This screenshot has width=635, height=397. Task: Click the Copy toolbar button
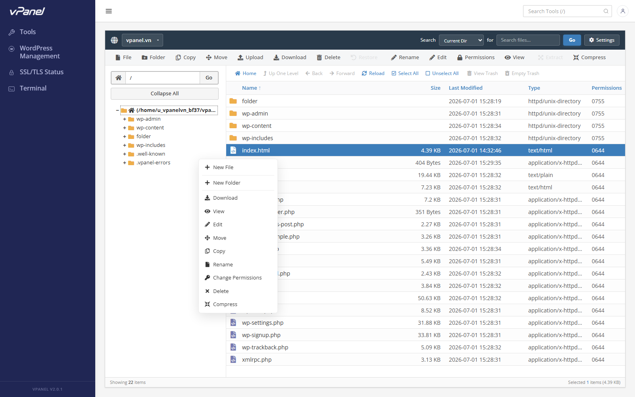coord(186,58)
